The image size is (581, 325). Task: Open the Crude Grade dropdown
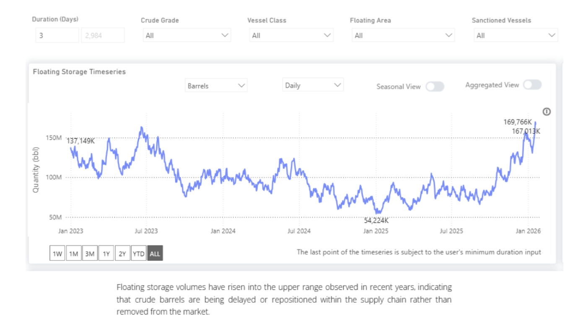[187, 36]
